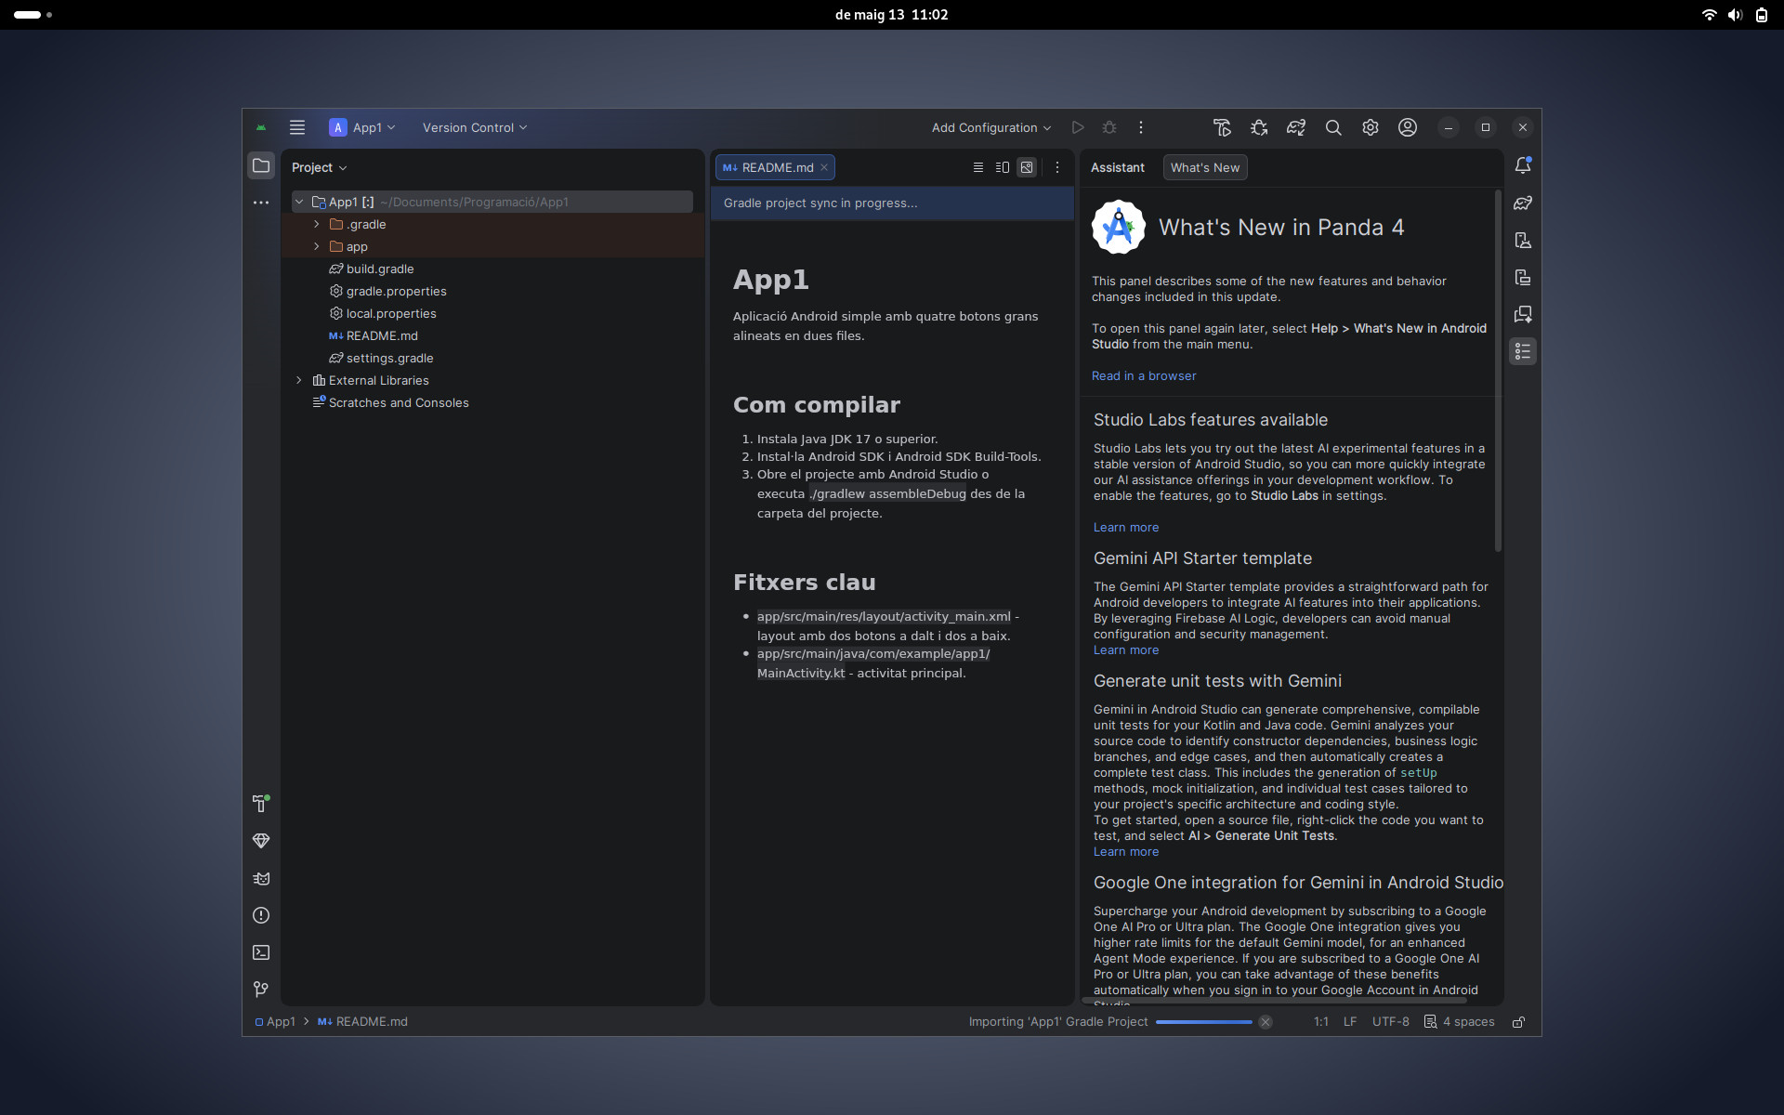Click App1 breadcrumb in navigation bar
This screenshot has height=1115, width=1784.
tap(275, 1022)
